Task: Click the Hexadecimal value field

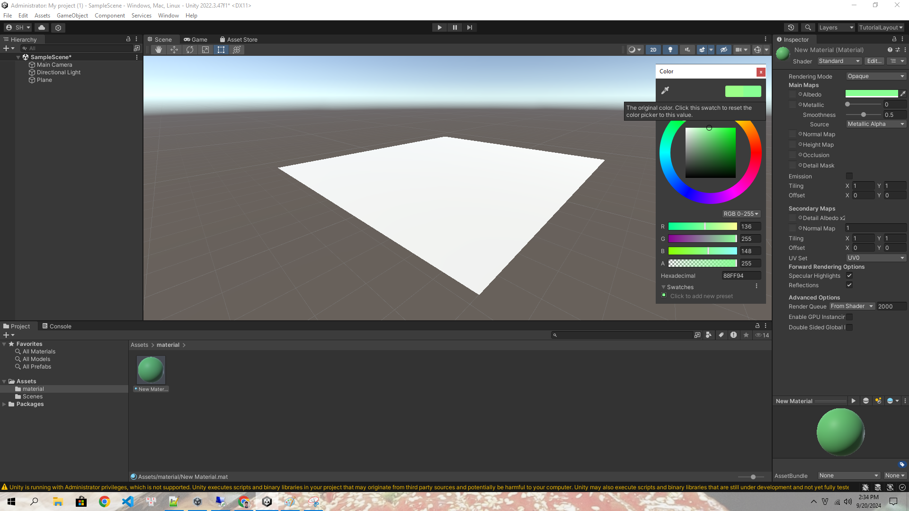Action: point(740,275)
